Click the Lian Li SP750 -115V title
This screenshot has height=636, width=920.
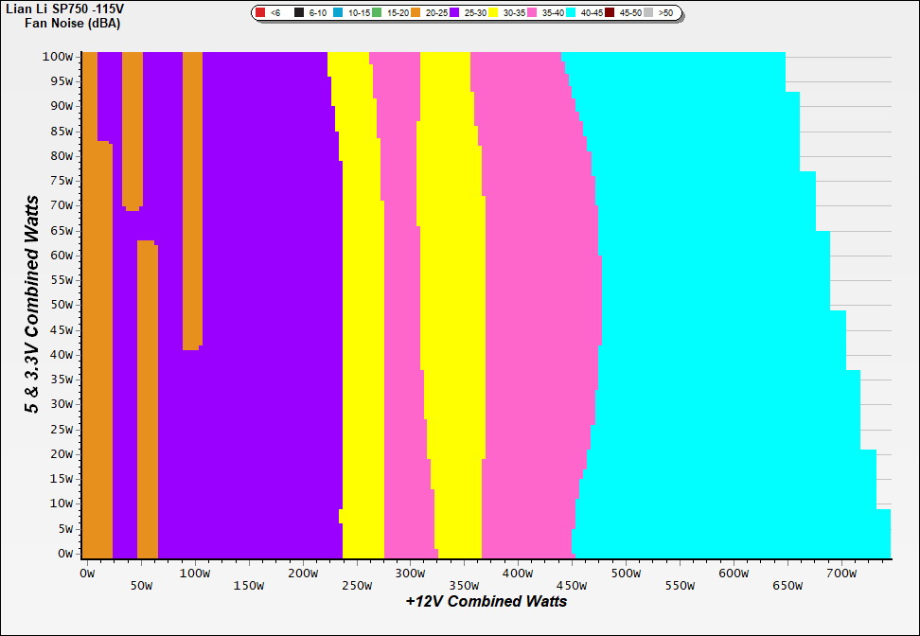[64, 9]
